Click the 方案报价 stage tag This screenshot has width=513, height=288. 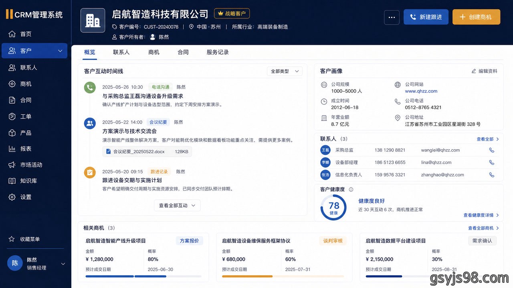[189, 241]
